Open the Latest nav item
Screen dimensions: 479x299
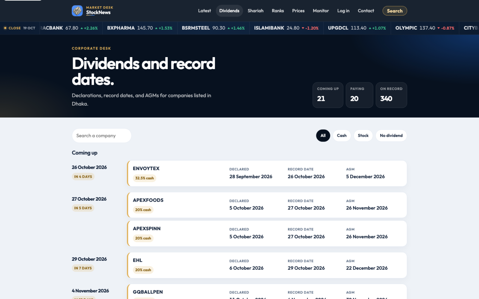(204, 11)
